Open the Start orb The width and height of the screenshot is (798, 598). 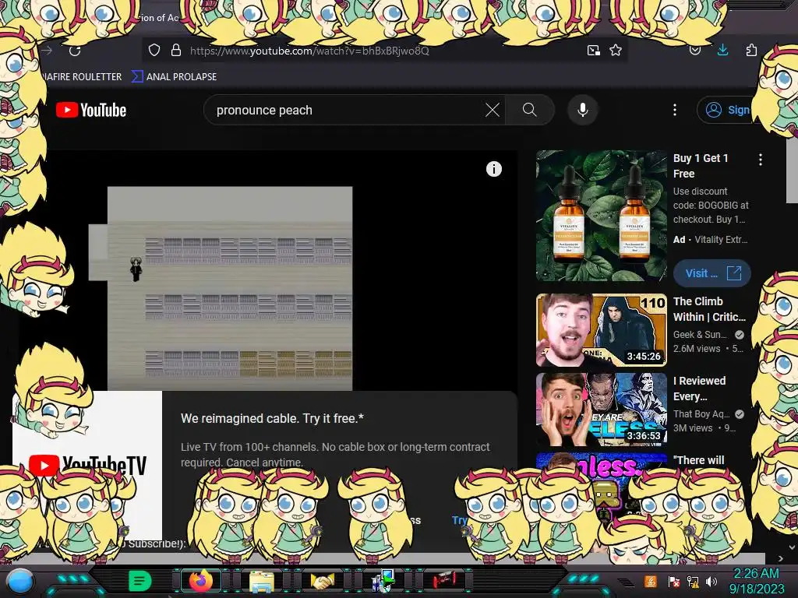(x=20, y=582)
